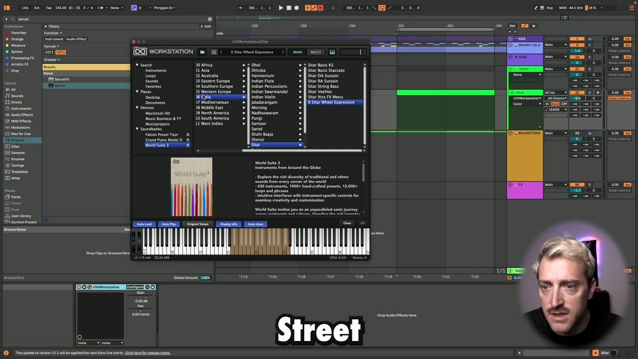Switch to MULTI tab in UVI Workstation
Screen dimensions: 638x359
pyautogui.click(x=316, y=52)
